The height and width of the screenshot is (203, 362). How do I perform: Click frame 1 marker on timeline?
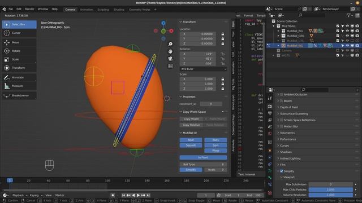pyautogui.click(x=10, y=180)
